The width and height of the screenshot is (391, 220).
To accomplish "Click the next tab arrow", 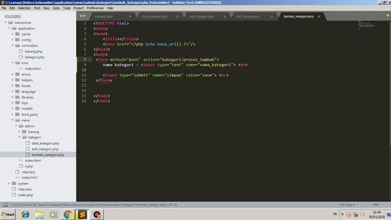I will [84, 16].
